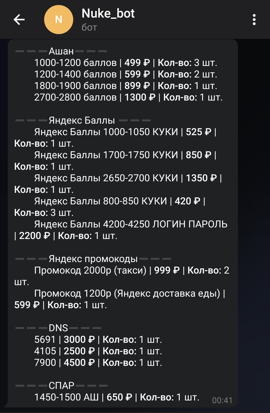The height and width of the screenshot is (413, 270).
Task: Open the three-dot options menu
Action: (254, 20)
